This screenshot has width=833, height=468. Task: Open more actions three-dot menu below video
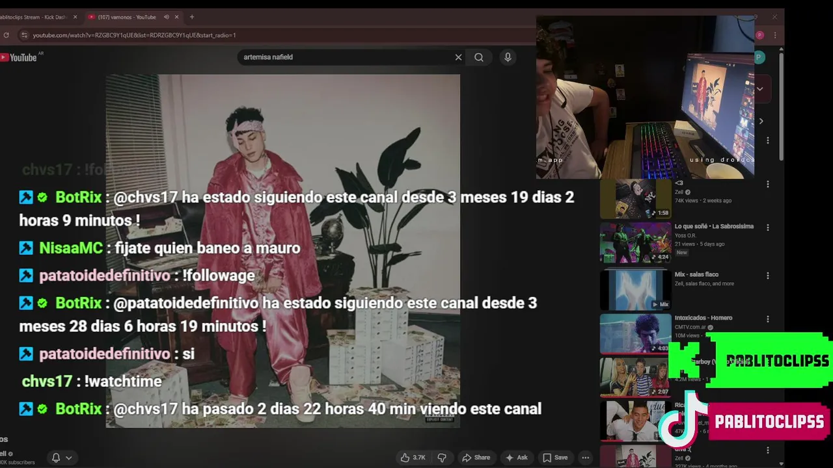(586, 458)
